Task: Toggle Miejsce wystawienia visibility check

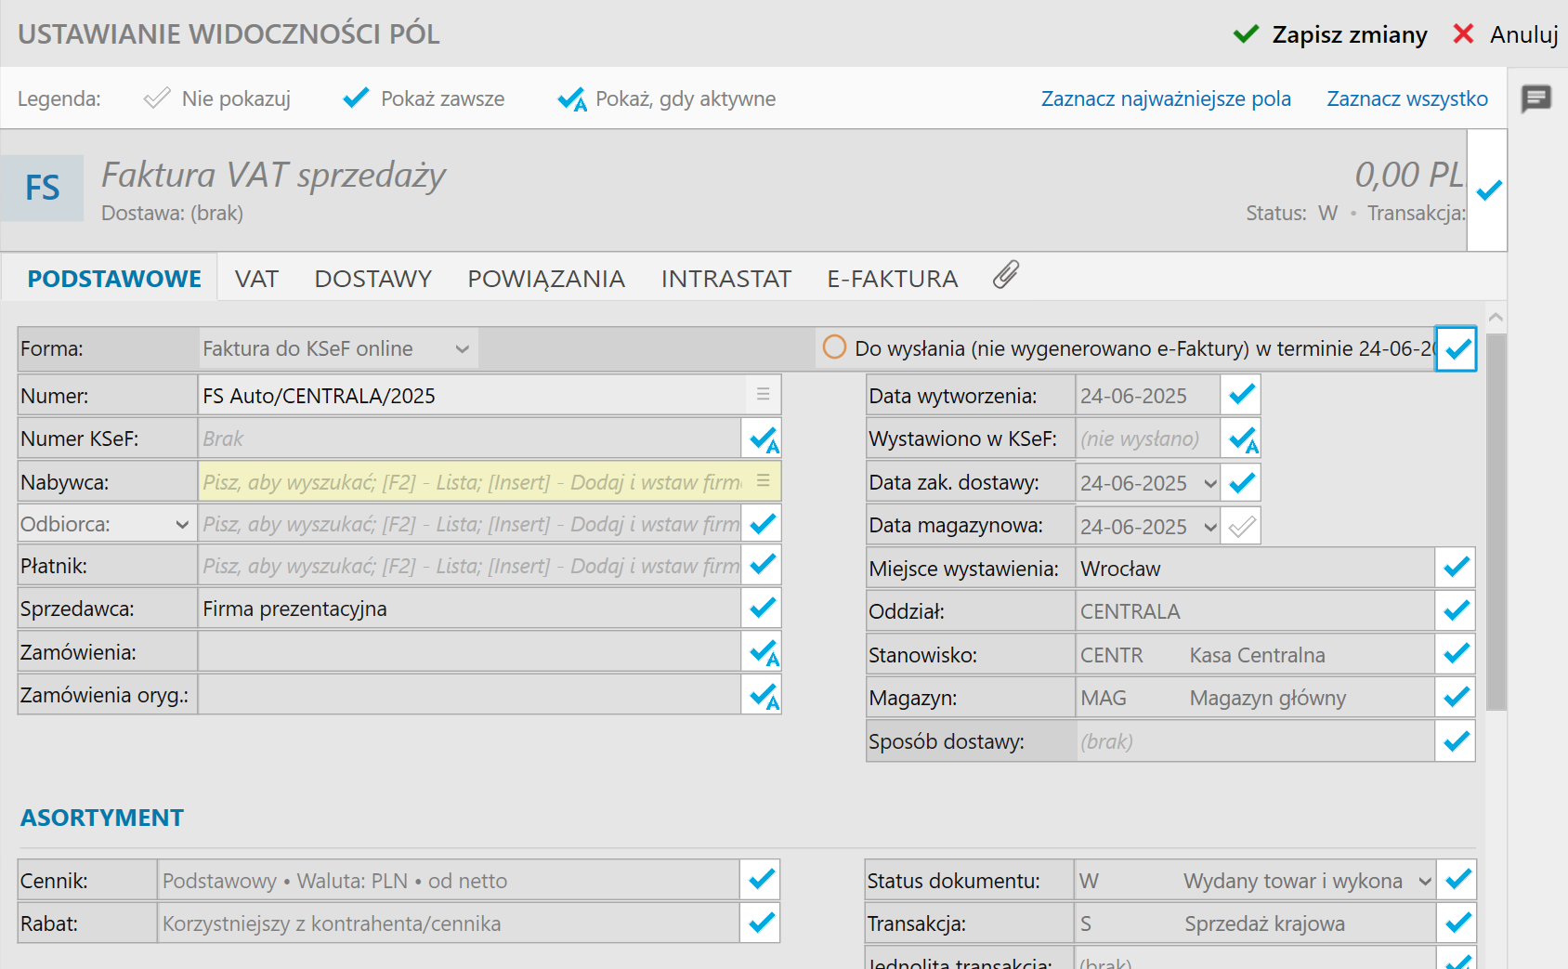Action: pyautogui.click(x=1457, y=568)
